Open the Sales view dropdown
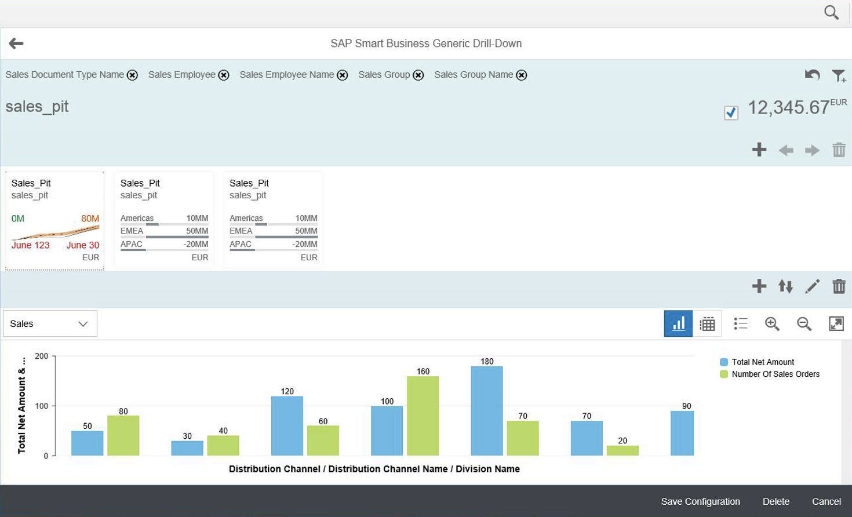The width and height of the screenshot is (852, 517). pyautogui.click(x=50, y=323)
